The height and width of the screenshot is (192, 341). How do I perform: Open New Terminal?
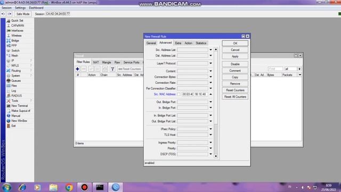tap(19, 106)
